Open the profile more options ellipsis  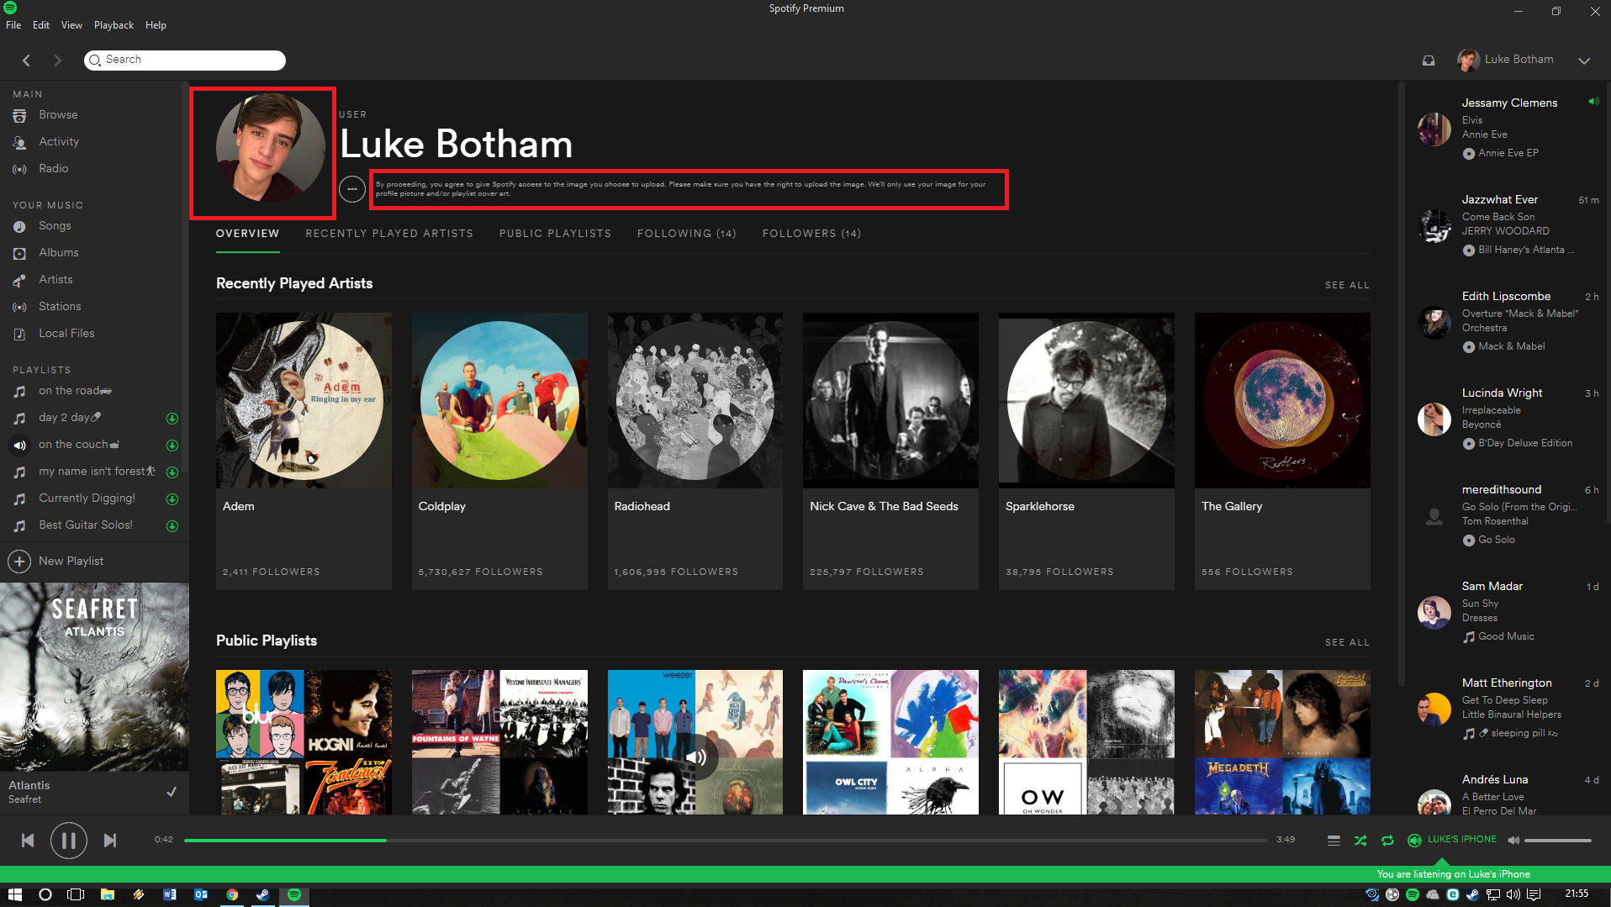[x=352, y=189]
